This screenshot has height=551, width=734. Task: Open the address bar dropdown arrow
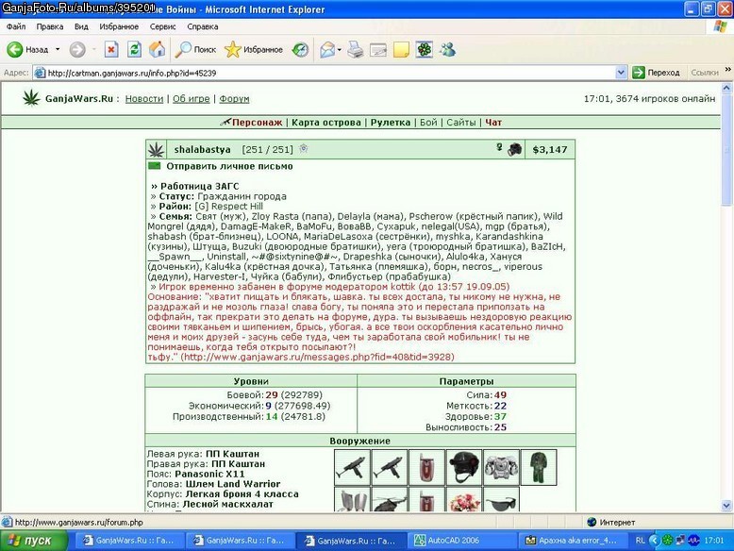[621, 73]
